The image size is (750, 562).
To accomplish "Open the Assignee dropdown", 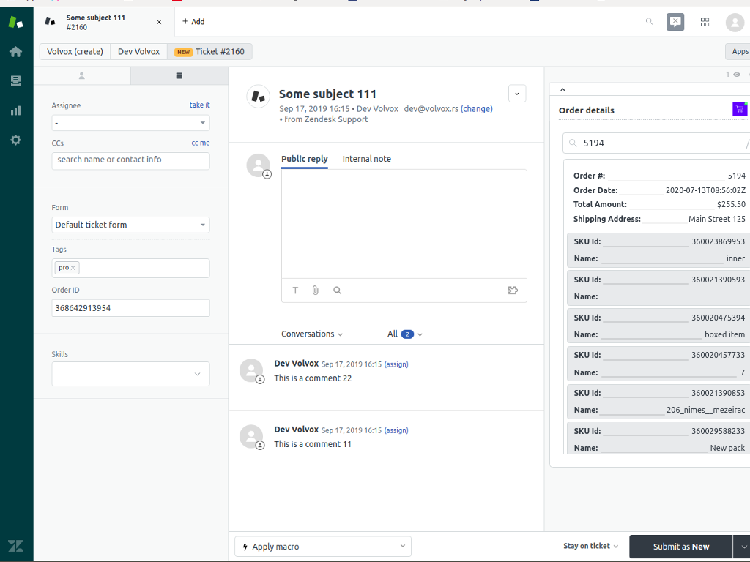I will 130,123.
